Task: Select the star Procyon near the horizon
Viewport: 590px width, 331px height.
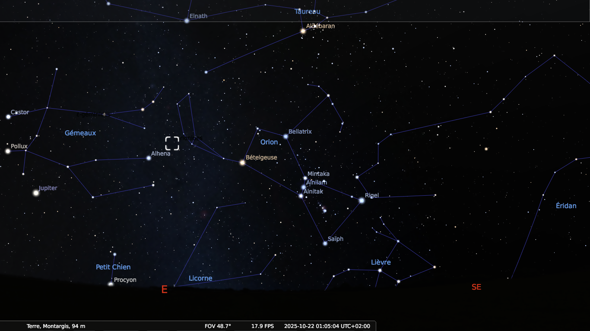Action: tap(111, 284)
